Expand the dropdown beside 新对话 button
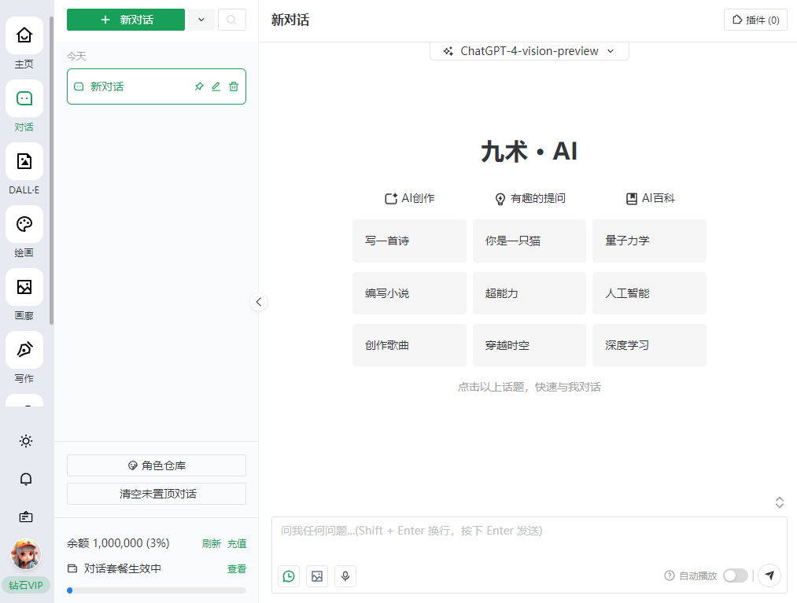Screen dimensions: 797x603 click(x=201, y=20)
